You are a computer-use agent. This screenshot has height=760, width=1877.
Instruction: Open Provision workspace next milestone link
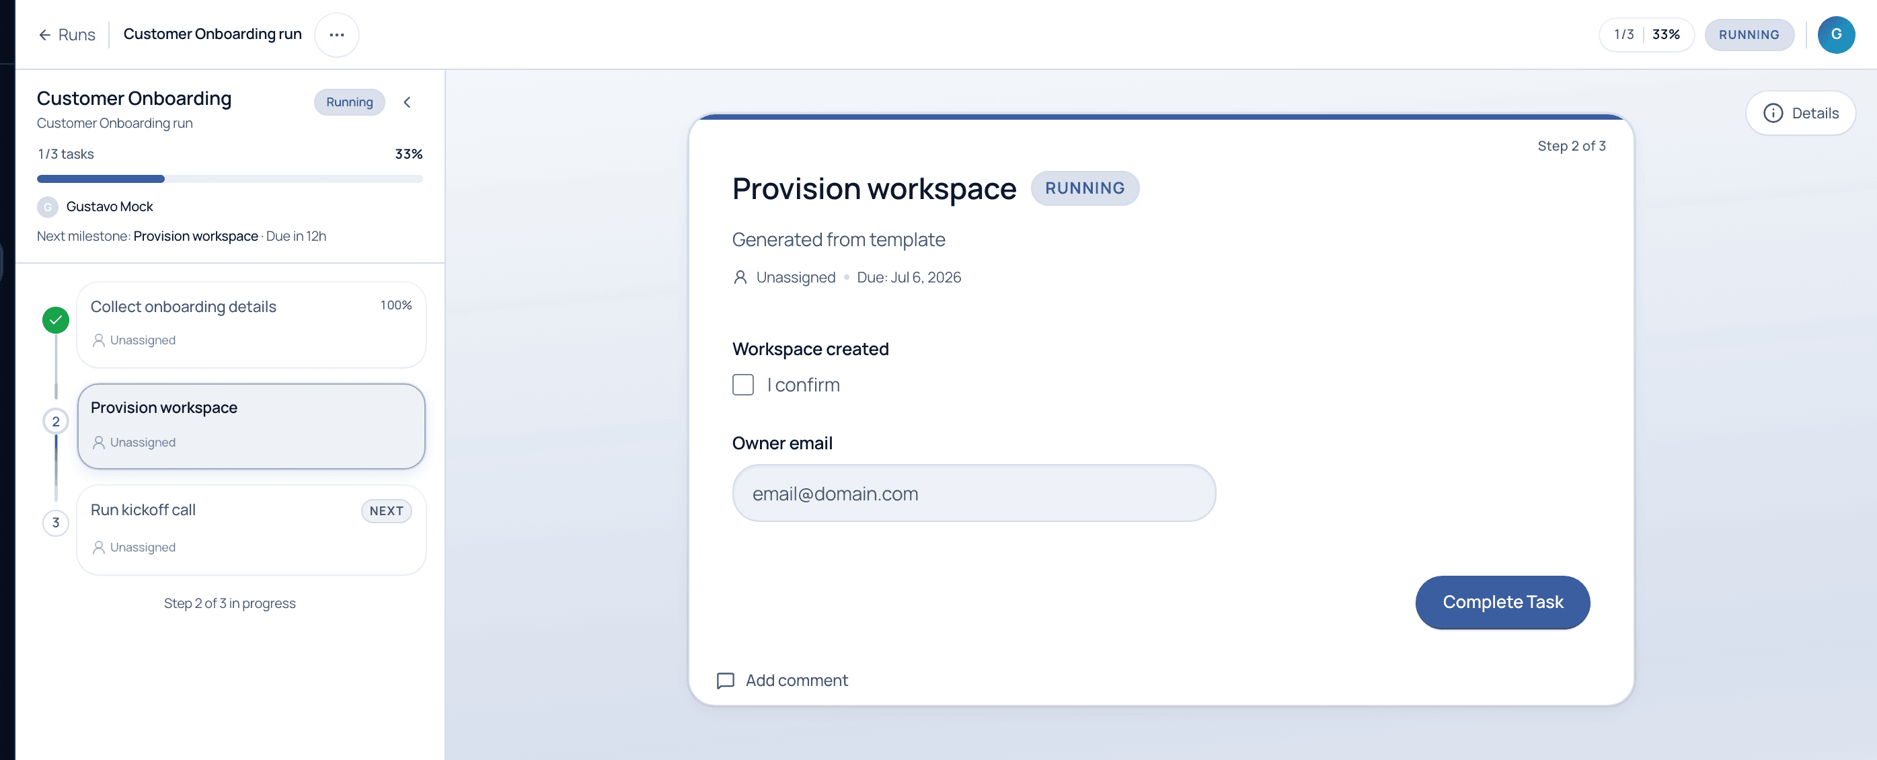pos(195,236)
